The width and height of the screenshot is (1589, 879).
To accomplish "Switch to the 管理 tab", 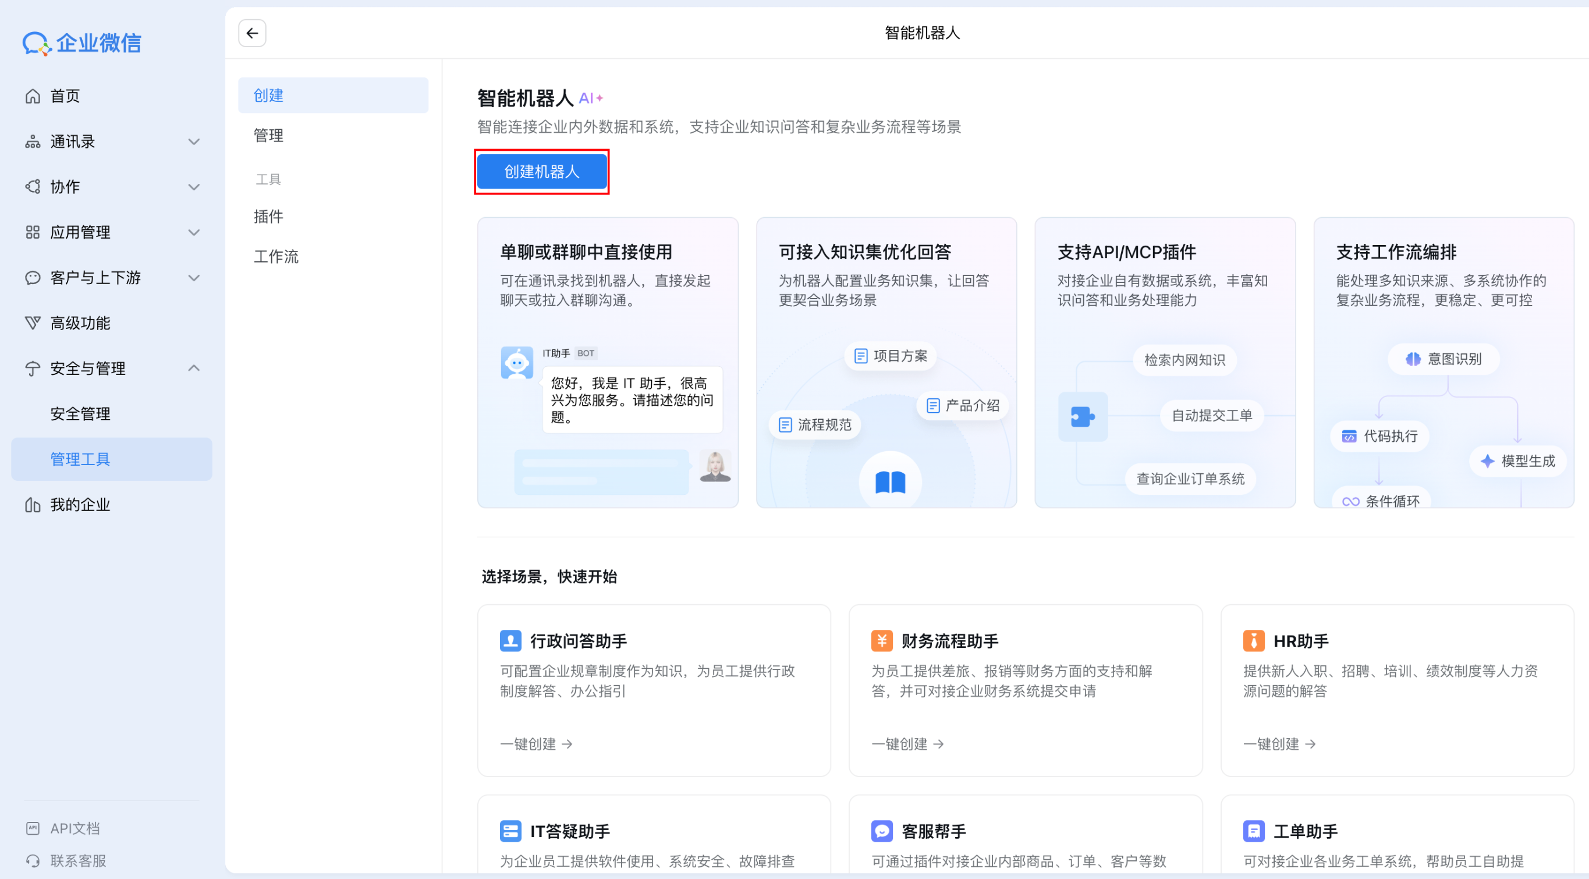I will 333,136.
